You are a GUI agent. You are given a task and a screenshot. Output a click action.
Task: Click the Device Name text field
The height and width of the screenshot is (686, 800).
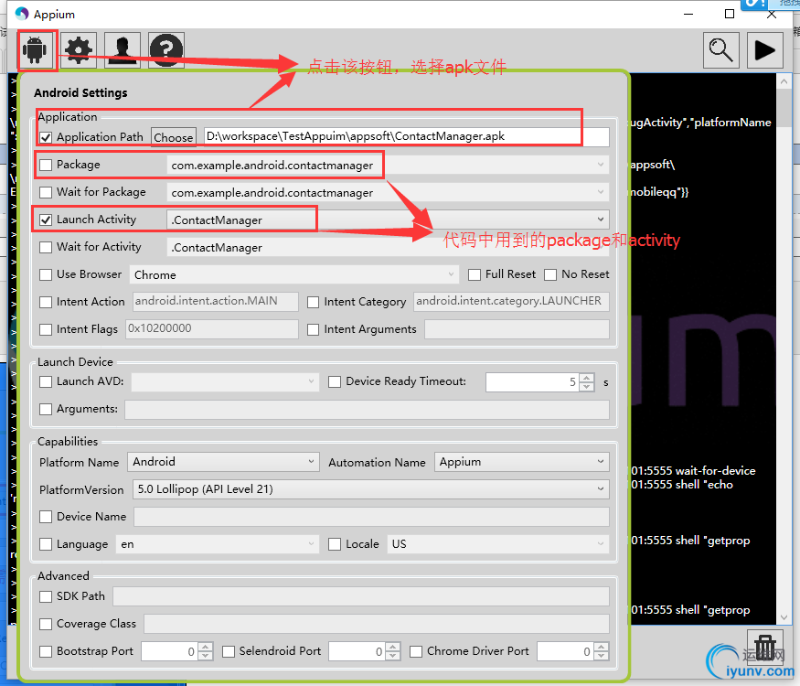coord(371,517)
